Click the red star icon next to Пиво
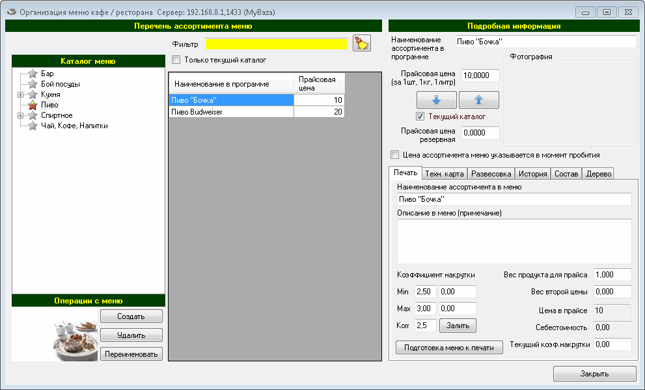Image resolution: width=645 pixels, height=390 pixels. (x=33, y=105)
